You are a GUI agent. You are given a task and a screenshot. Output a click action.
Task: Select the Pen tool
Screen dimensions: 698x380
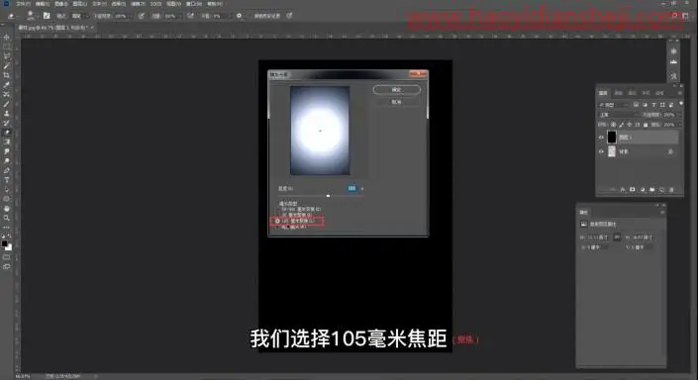(7, 170)
